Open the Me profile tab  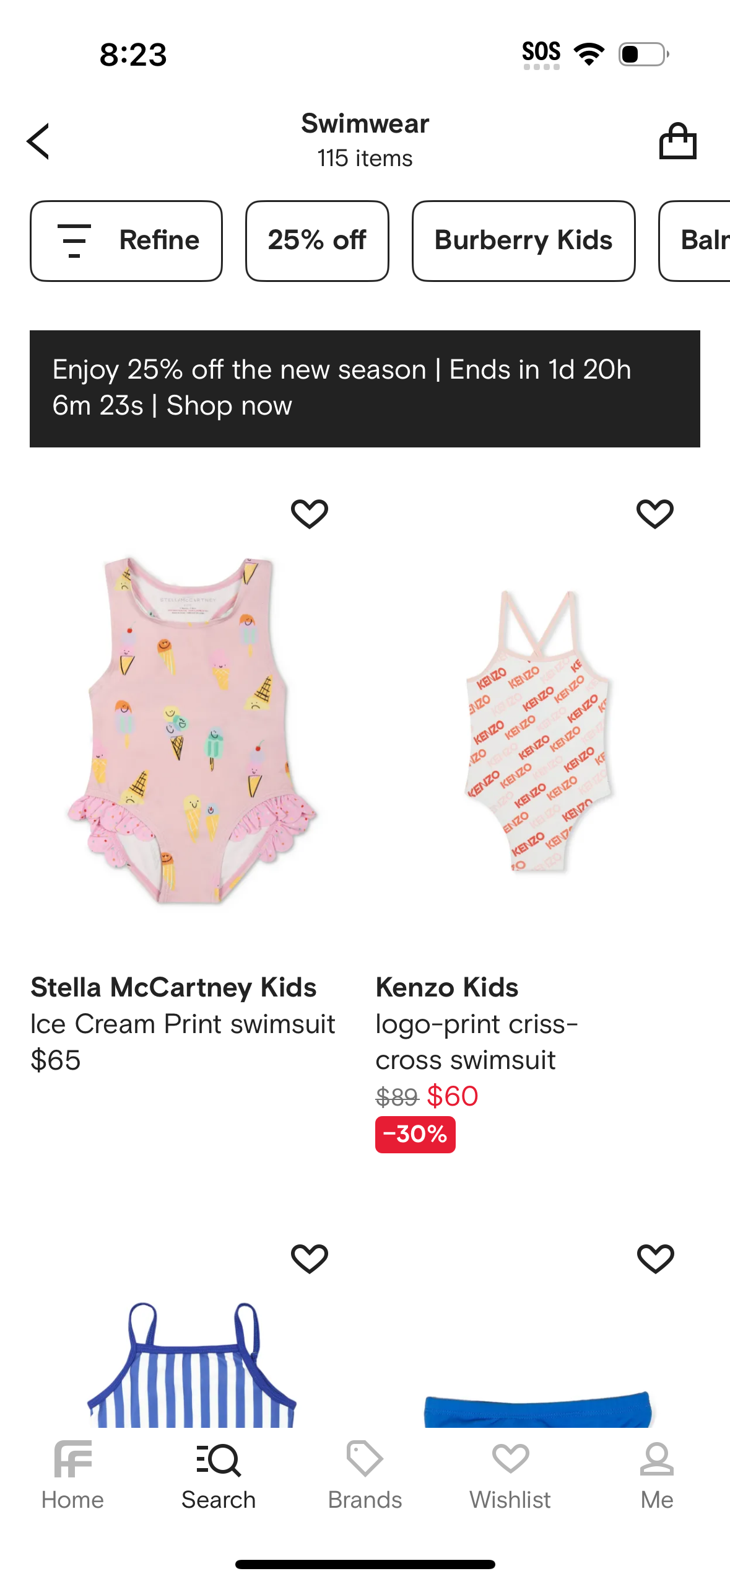pos(656,1476)
